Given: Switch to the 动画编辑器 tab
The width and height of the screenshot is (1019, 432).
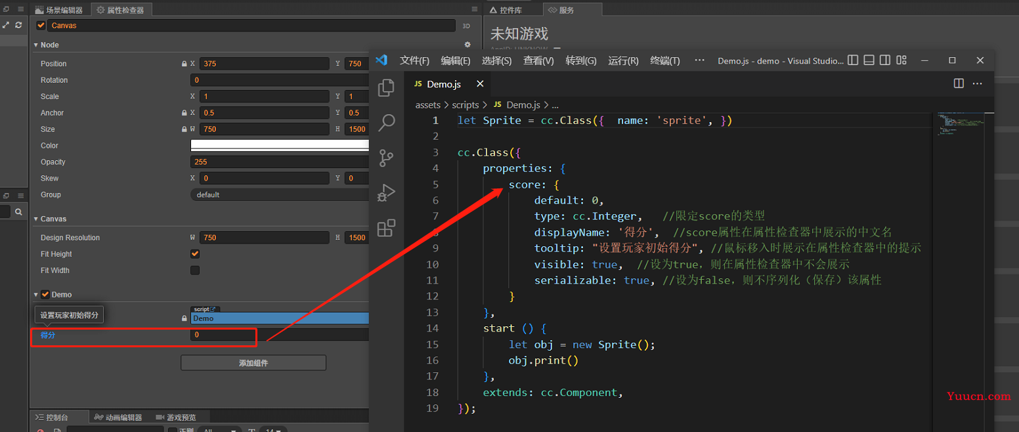Looking at the screenshot, I should (x=118, y=418).
